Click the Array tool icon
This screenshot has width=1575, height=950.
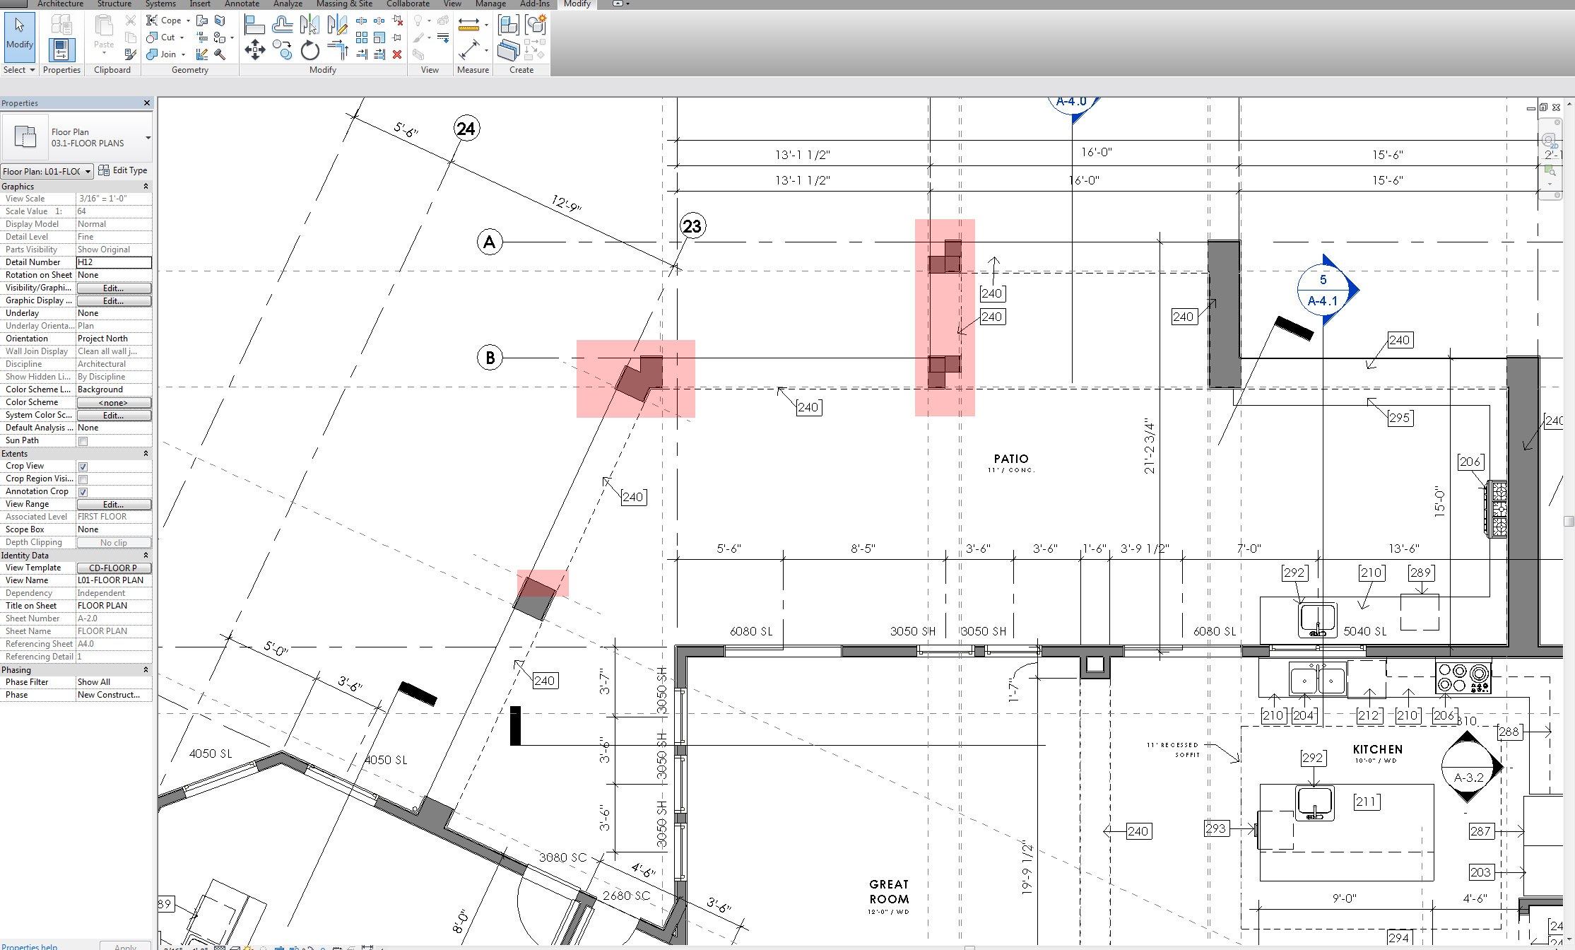(x=362, y=37)
